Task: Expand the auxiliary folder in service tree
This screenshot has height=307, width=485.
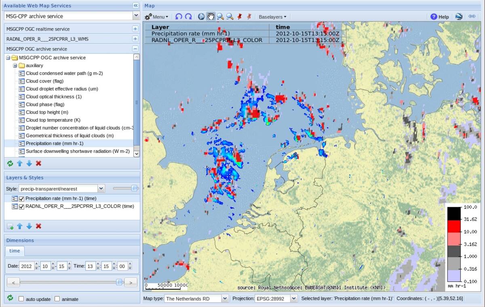Action: [x=15, y=65]
